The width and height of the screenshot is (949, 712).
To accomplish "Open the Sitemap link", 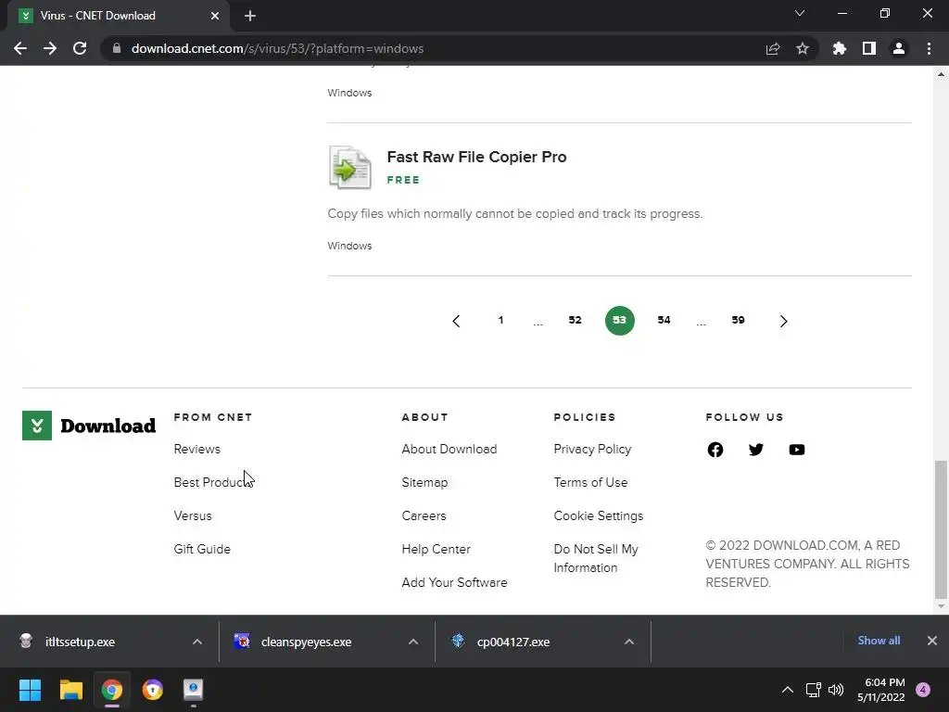I will pyautogui.click(x=424, y=482).
